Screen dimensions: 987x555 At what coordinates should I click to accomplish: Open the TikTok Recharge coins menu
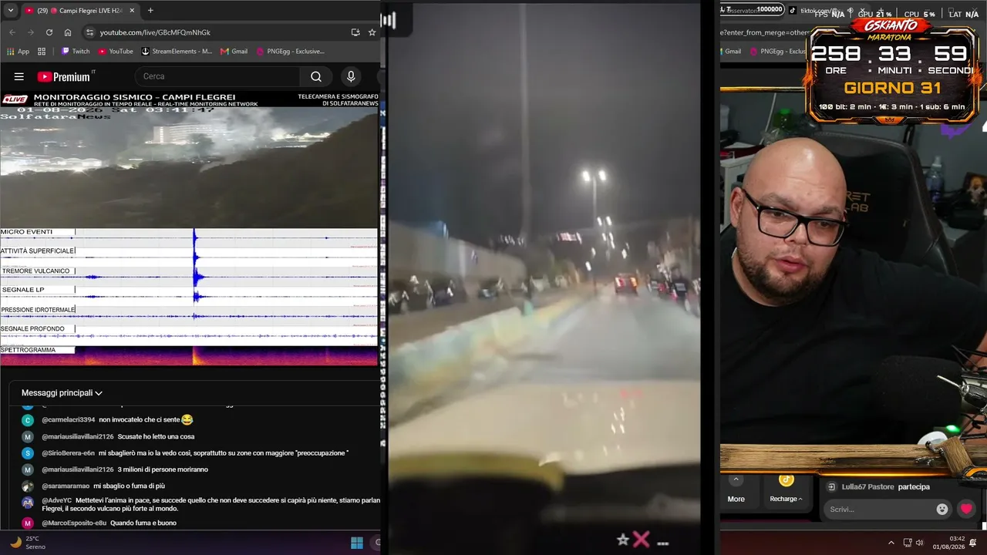coord(786,489)
